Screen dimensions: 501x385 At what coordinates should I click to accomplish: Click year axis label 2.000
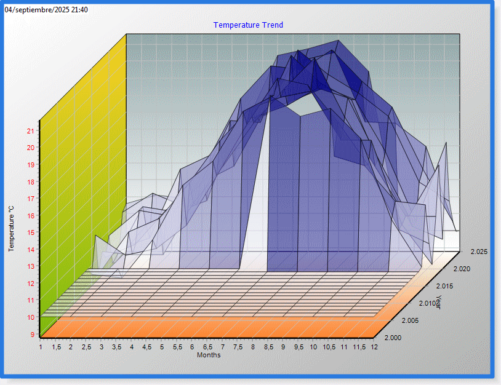(393, 338)
